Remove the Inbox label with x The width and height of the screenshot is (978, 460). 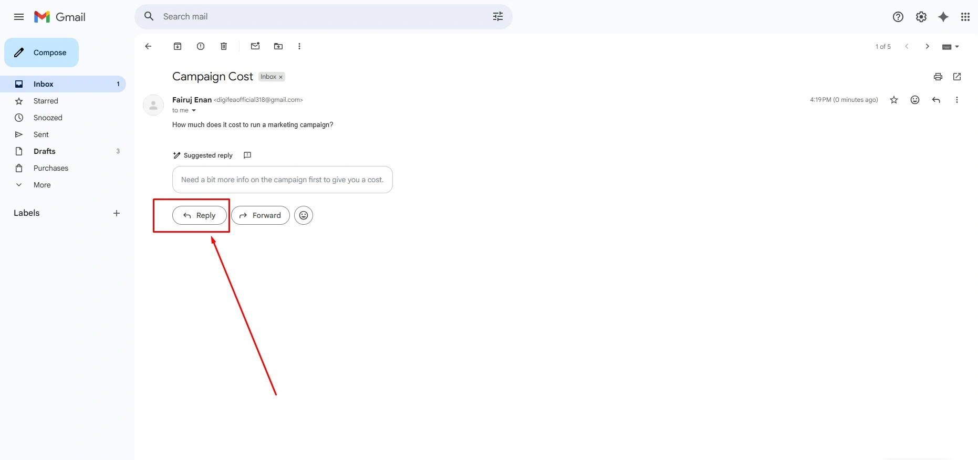click(x=280, y=77)
